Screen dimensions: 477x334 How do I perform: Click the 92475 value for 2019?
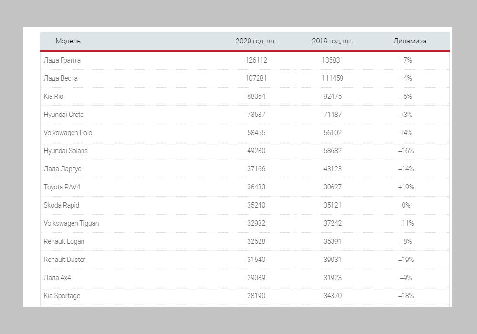[332, 96]
